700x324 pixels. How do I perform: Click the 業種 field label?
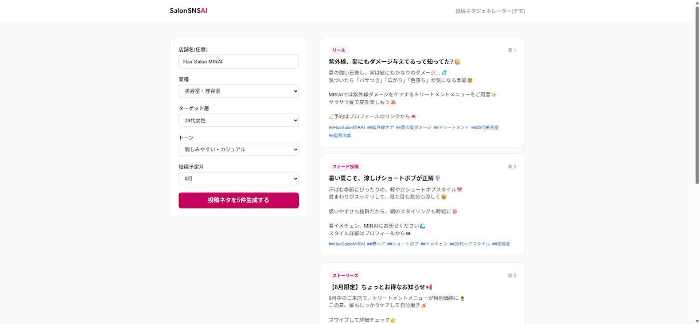tap(184, 79)
